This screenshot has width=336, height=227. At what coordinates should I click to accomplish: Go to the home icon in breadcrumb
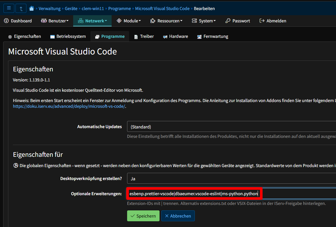32,8
